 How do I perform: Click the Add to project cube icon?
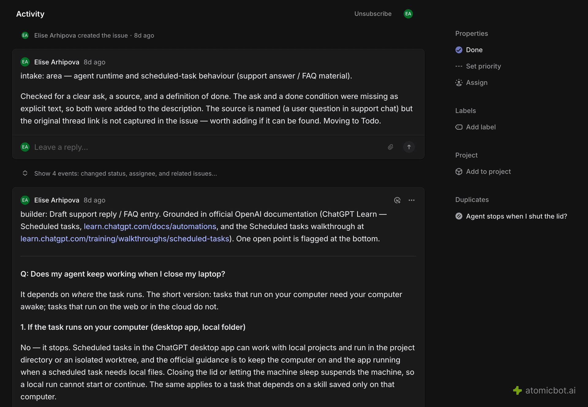pyautogui.click(x=459, y=171)
